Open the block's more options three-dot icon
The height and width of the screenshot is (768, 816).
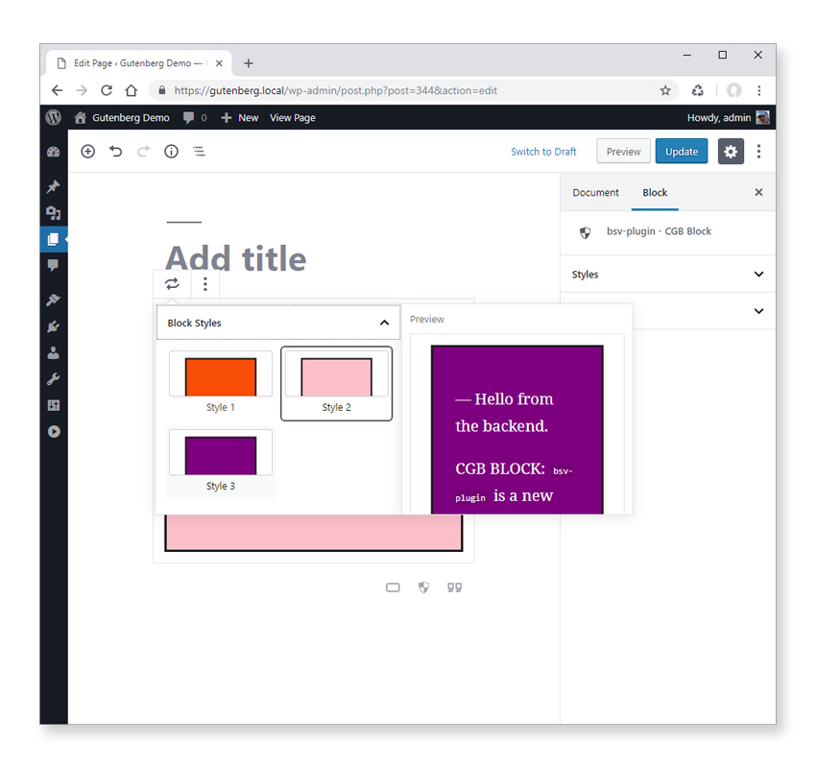point(205,284)
